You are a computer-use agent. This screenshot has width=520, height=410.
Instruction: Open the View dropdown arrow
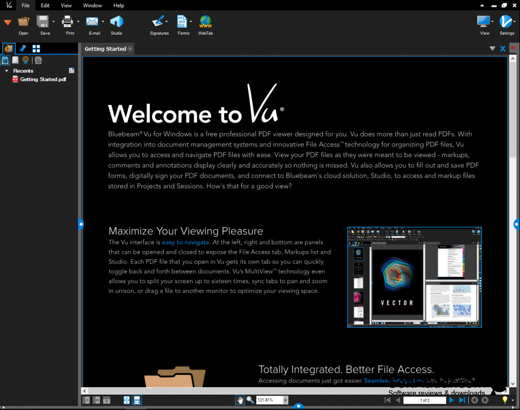(492, 21)
